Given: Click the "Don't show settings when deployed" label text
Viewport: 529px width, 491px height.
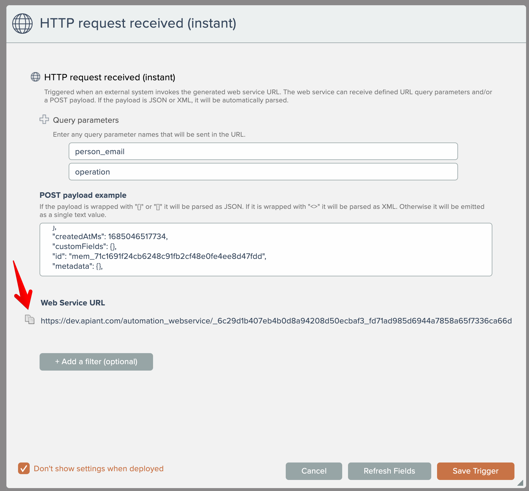Looking at the screenshot, I should (x=99, y=469).
